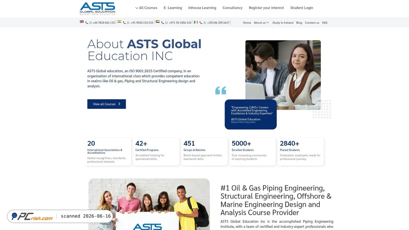This screenshot has width=409, height=230.
Task: Click the ISO 9001:2015 Certified company paragraph
Action: (x=143, y=78)
